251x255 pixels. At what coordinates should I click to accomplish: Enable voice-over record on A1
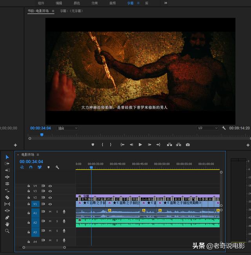click(64, 212)
